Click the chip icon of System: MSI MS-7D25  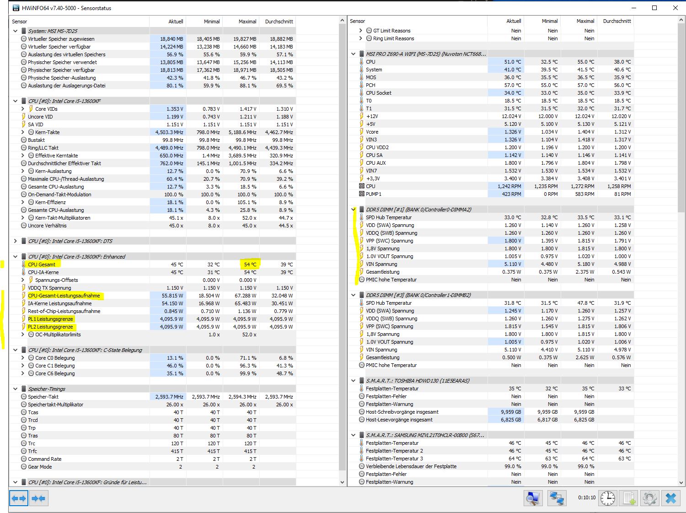point(24,31)
